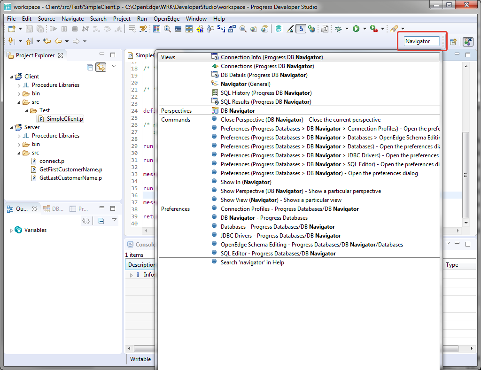
Task: Click the teal database toolbar icon
Action: point(279,29)
